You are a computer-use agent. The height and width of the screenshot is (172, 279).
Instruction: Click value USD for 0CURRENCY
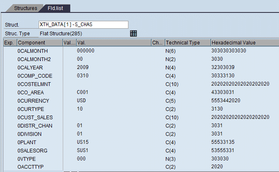click(81, 100)
